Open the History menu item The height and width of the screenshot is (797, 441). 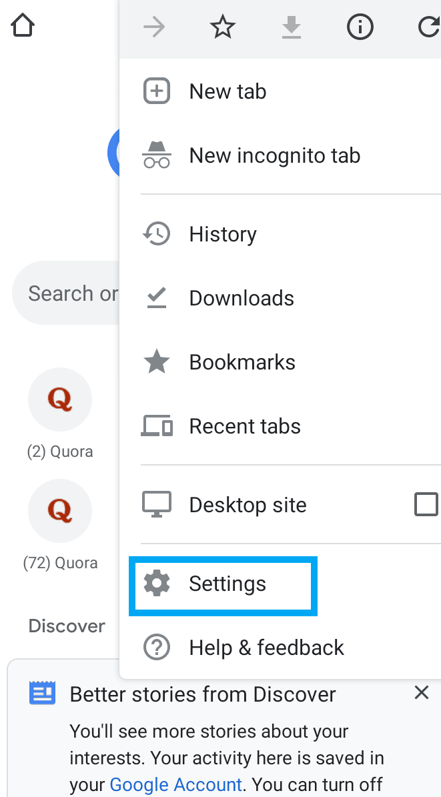[223, 234]
